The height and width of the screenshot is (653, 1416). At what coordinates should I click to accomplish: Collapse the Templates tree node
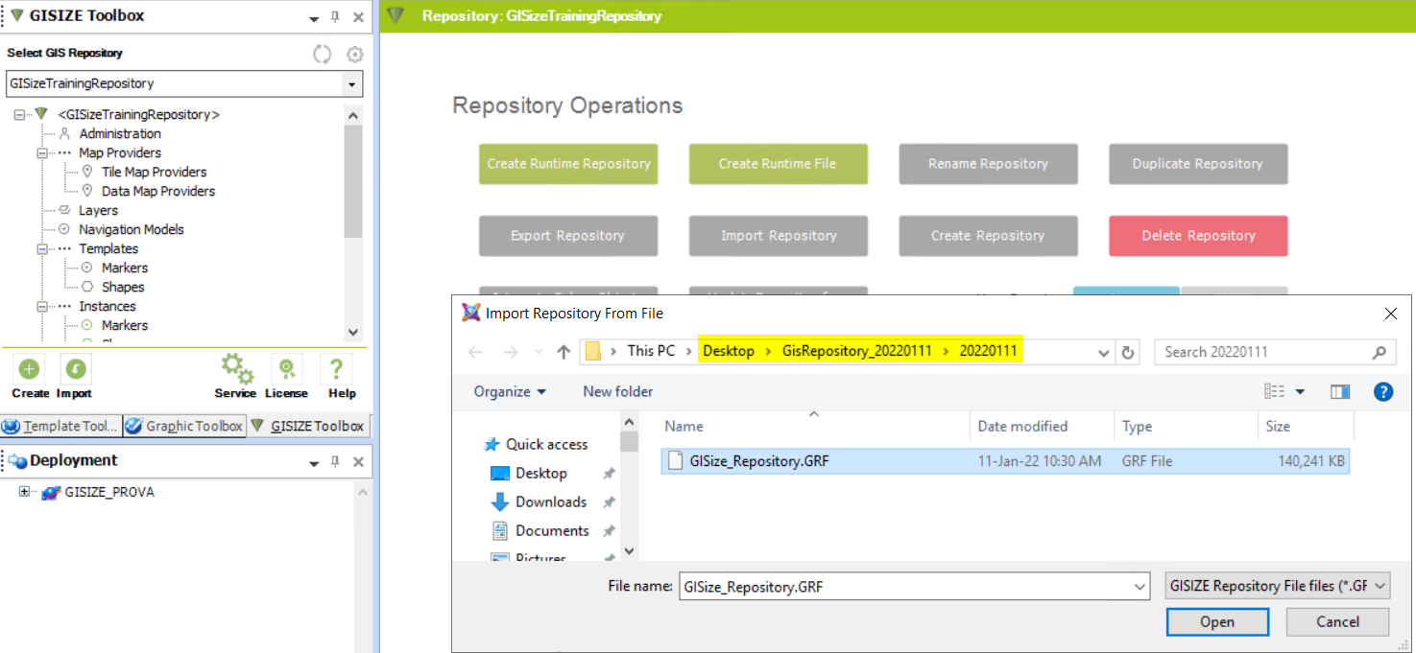point(42,248)
